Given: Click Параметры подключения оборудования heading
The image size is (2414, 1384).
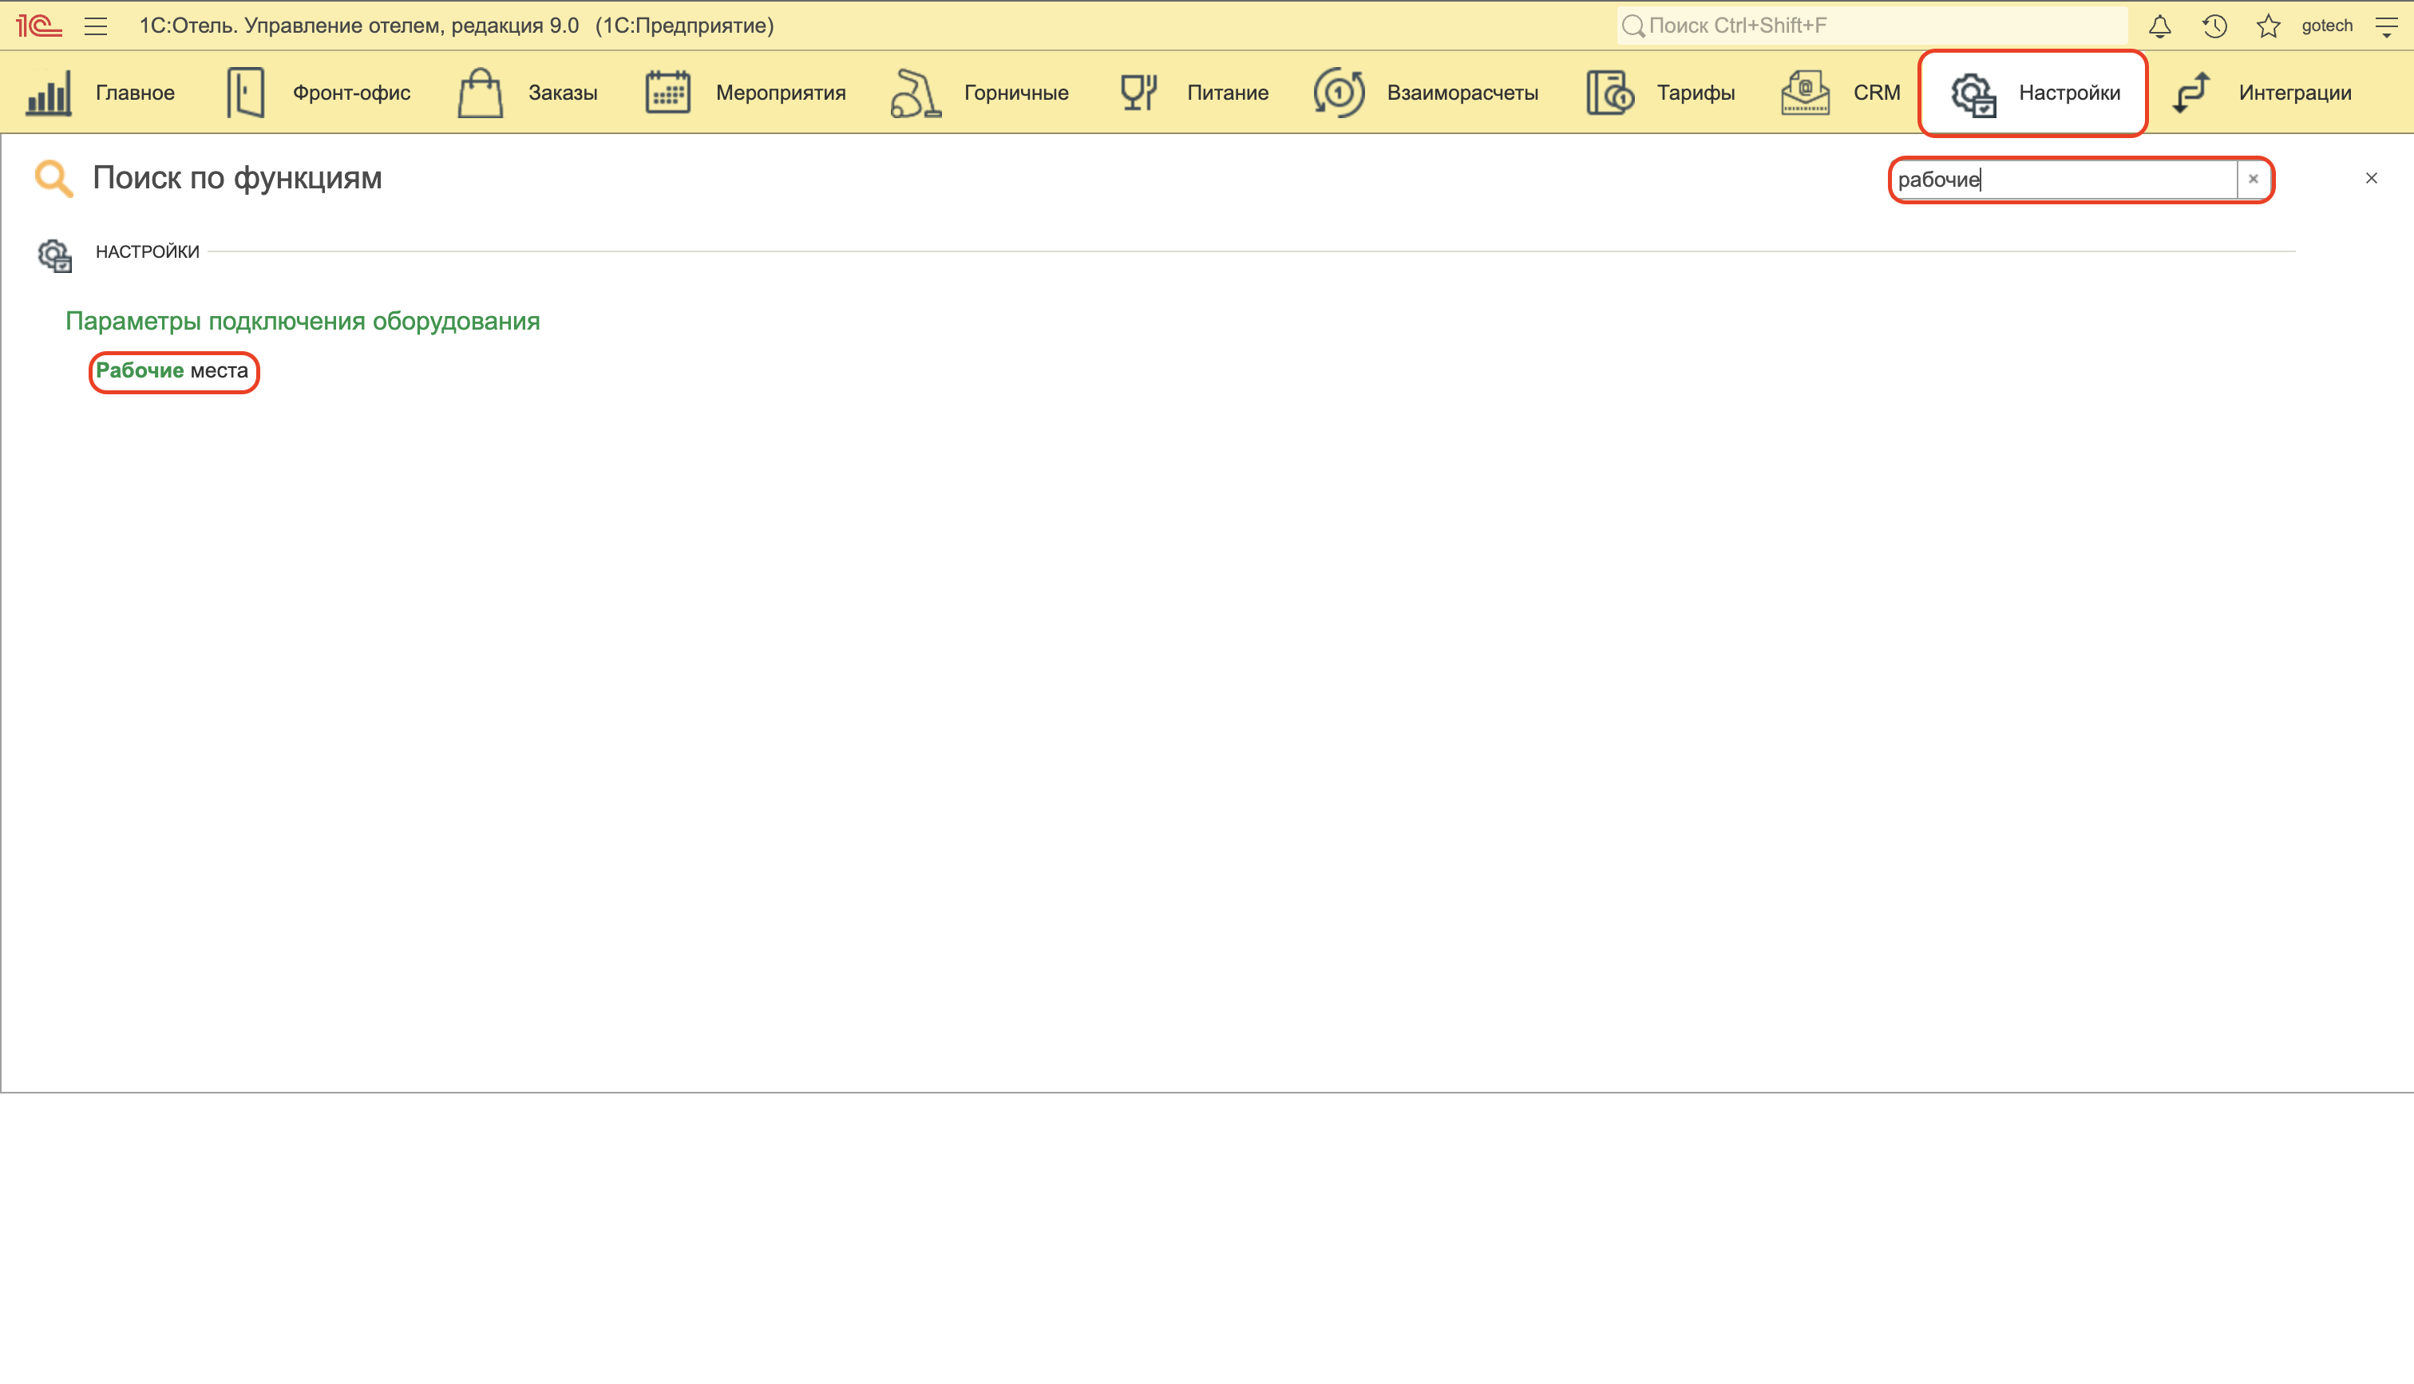Looking at the screenshot, I should click(303, 322).
